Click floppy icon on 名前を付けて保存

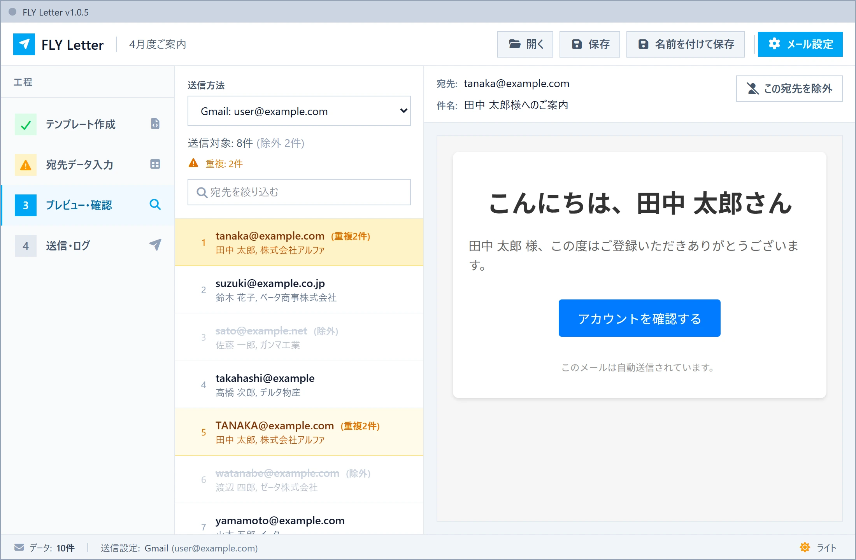(644, 44)
